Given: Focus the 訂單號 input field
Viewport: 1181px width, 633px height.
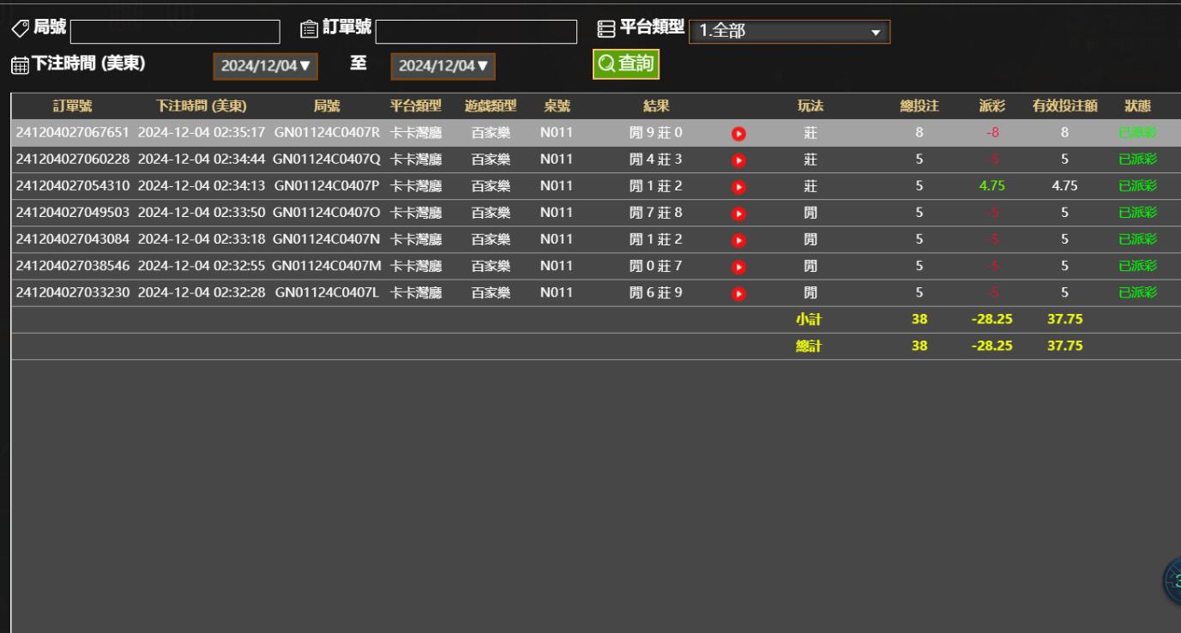Looking at the screenshot, I should tap(476, 32).
